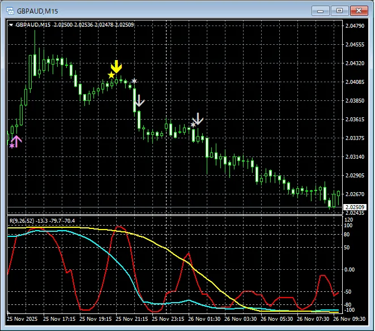Click the indicator scale value 50

coord(347,248)
